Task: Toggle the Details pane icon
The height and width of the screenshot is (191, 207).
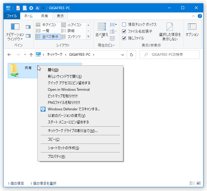Action: coord(28,36)
